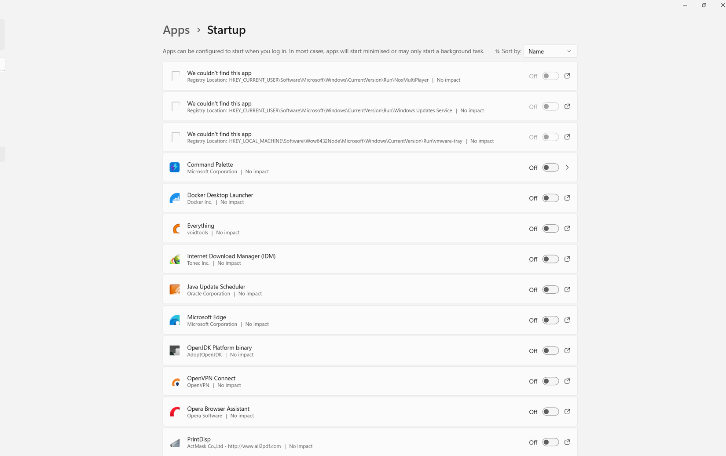
Task: Open registry location link for NoxMultiPlayer entry
Action: click(567, 76)
